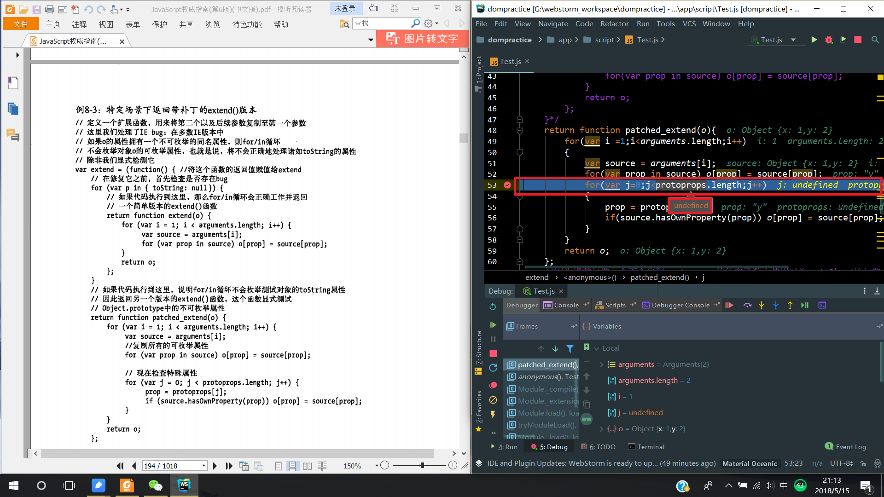Click the Step Over debugger icon
Image resolution: width=884 pixels, height=497 pixels.
click(x=747, y=305)
